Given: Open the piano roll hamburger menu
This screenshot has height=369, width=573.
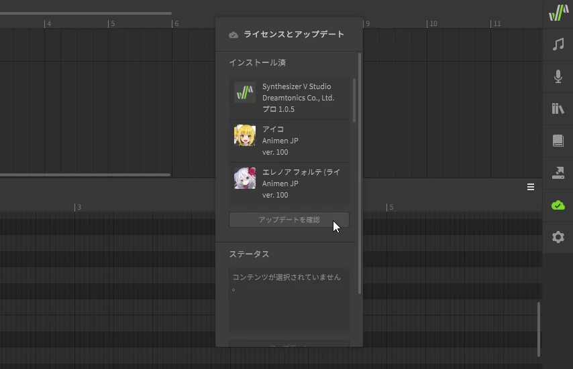Looking at the screenshot, I should coord(531,187).
